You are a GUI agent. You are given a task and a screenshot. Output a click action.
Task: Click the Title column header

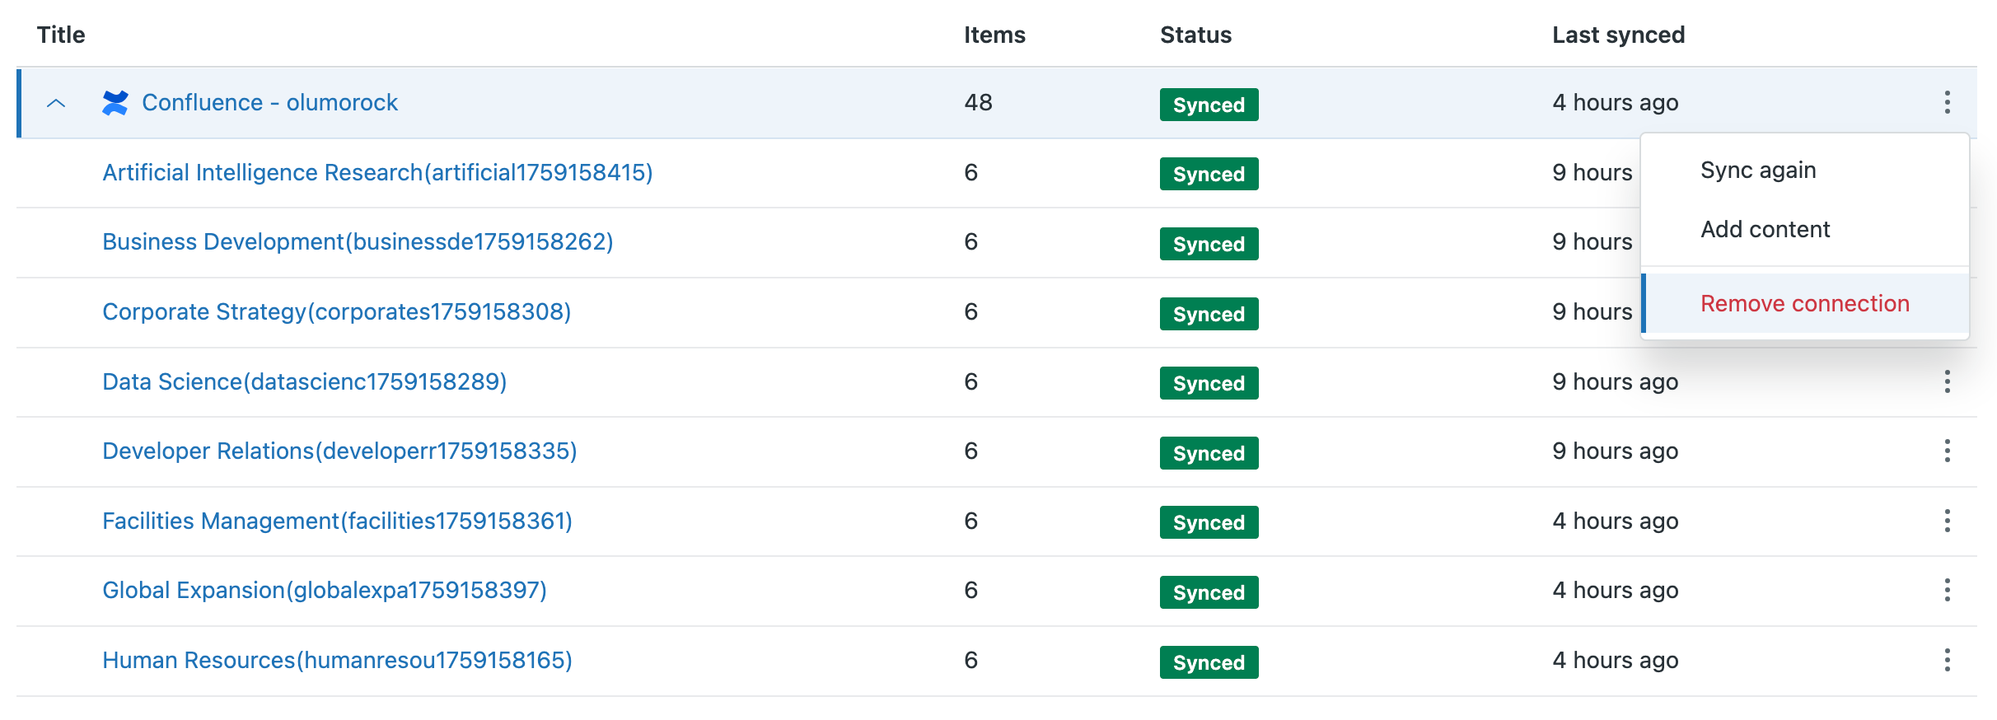pos(61,35)
